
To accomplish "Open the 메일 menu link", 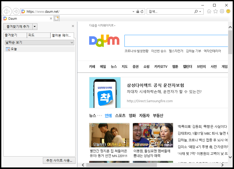I will coord(103,67).
